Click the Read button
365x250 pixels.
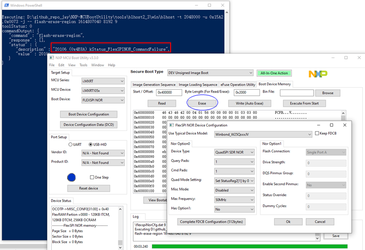click(162, 104)
